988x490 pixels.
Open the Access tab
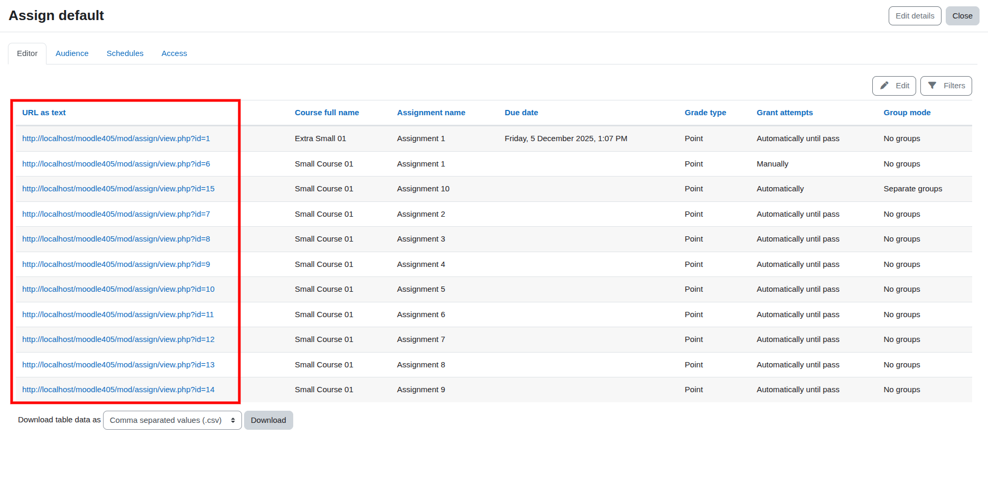pos(174,53)
